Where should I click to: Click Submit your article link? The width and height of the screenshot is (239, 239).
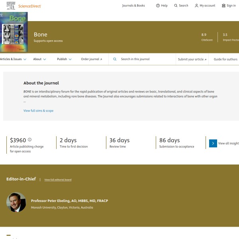pos(192,59)
